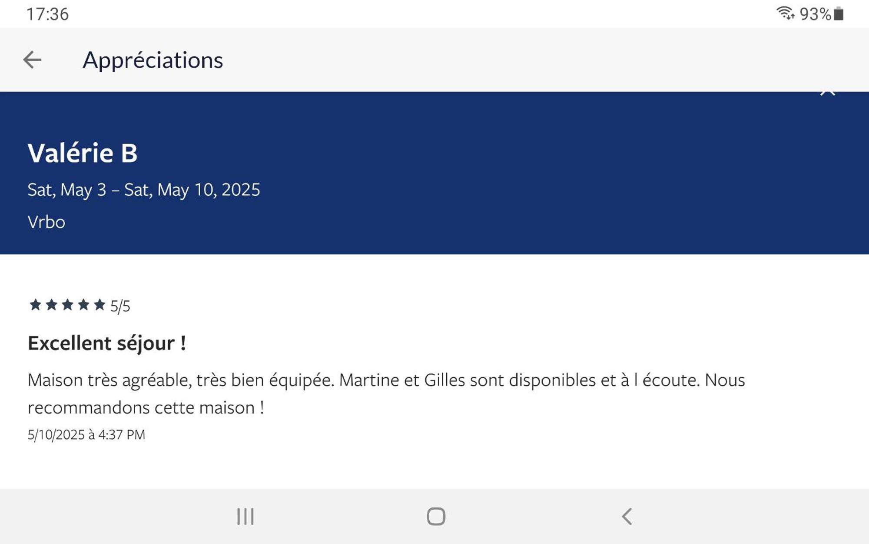Tap the Appréciations page title
The height and width of the screenshot is (544, 869).
tap(153, 60)
